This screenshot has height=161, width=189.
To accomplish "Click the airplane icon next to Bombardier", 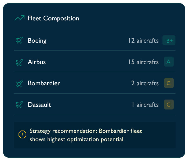I will (x=19, y=84).
